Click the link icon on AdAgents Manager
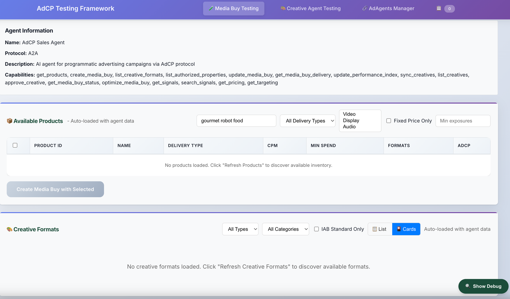Screen dimensions: 510x299 (365, 8)
